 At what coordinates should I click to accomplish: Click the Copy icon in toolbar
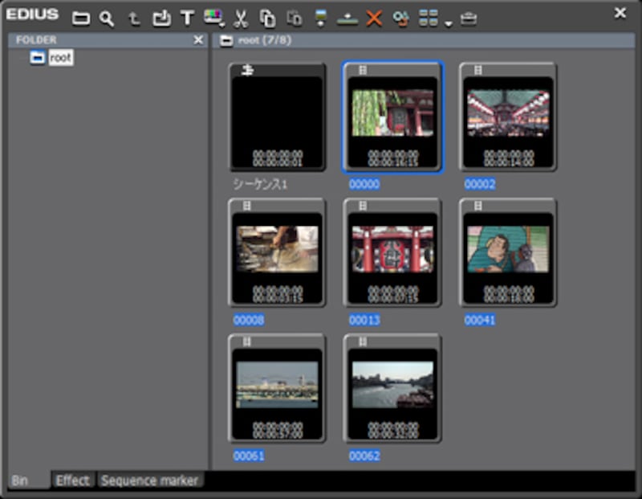click(267, 18)
